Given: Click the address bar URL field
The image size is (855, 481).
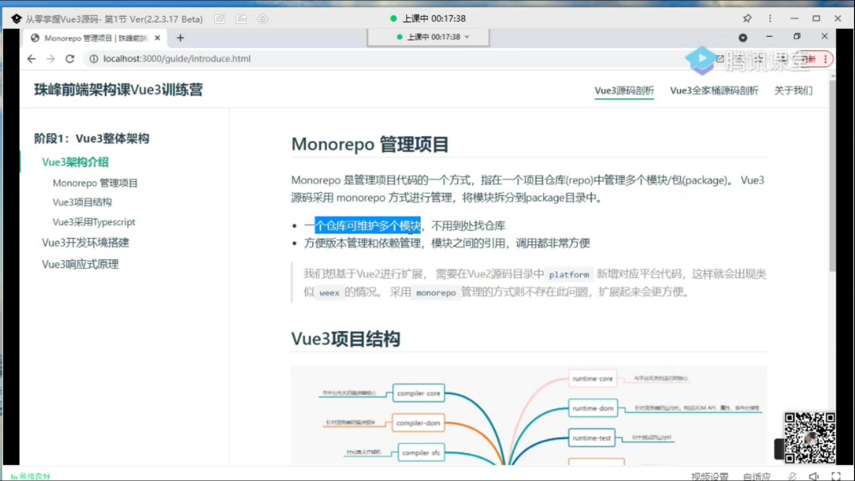Looking at the screenshot, I should tap(383, 59).
